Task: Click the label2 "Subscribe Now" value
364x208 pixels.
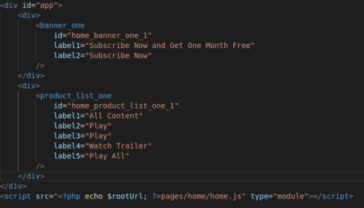Action: (x=118, y=56)
